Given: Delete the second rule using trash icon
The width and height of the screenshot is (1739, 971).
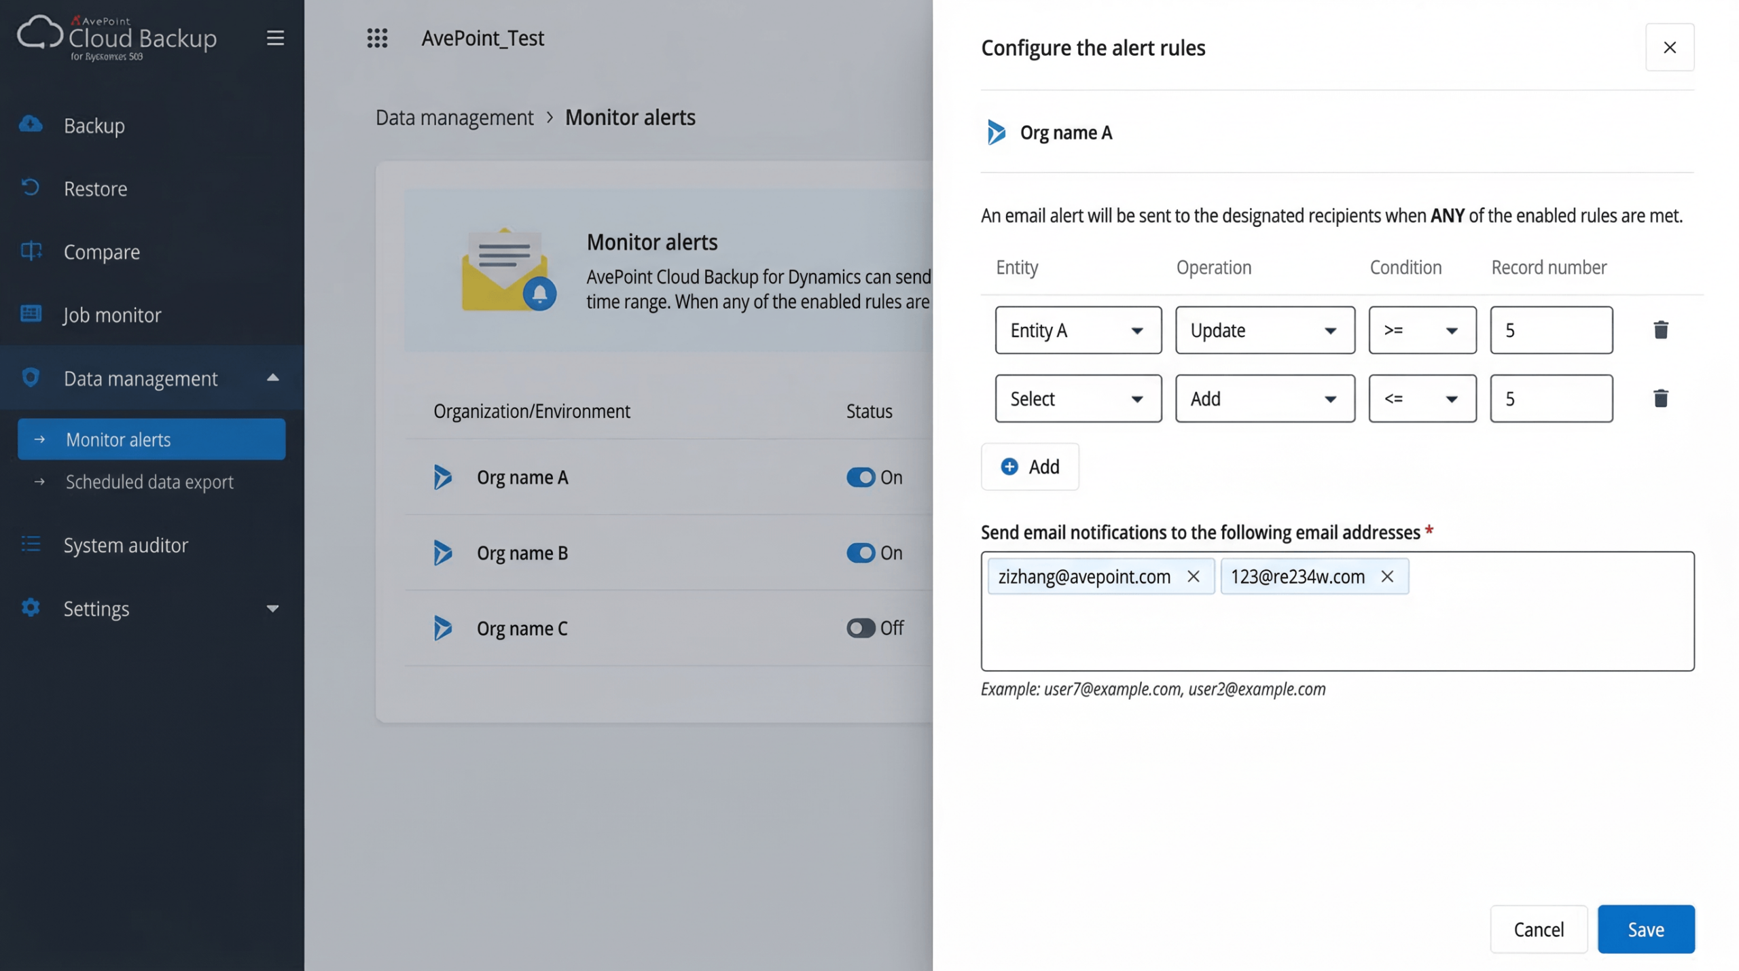Looking at the screenshot, I should click(x=1660, y=398).
